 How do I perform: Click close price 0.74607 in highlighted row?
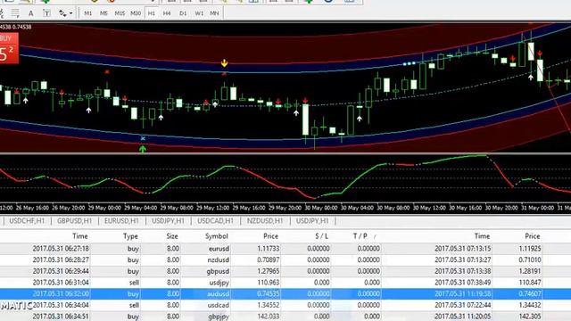coord(530,293)
